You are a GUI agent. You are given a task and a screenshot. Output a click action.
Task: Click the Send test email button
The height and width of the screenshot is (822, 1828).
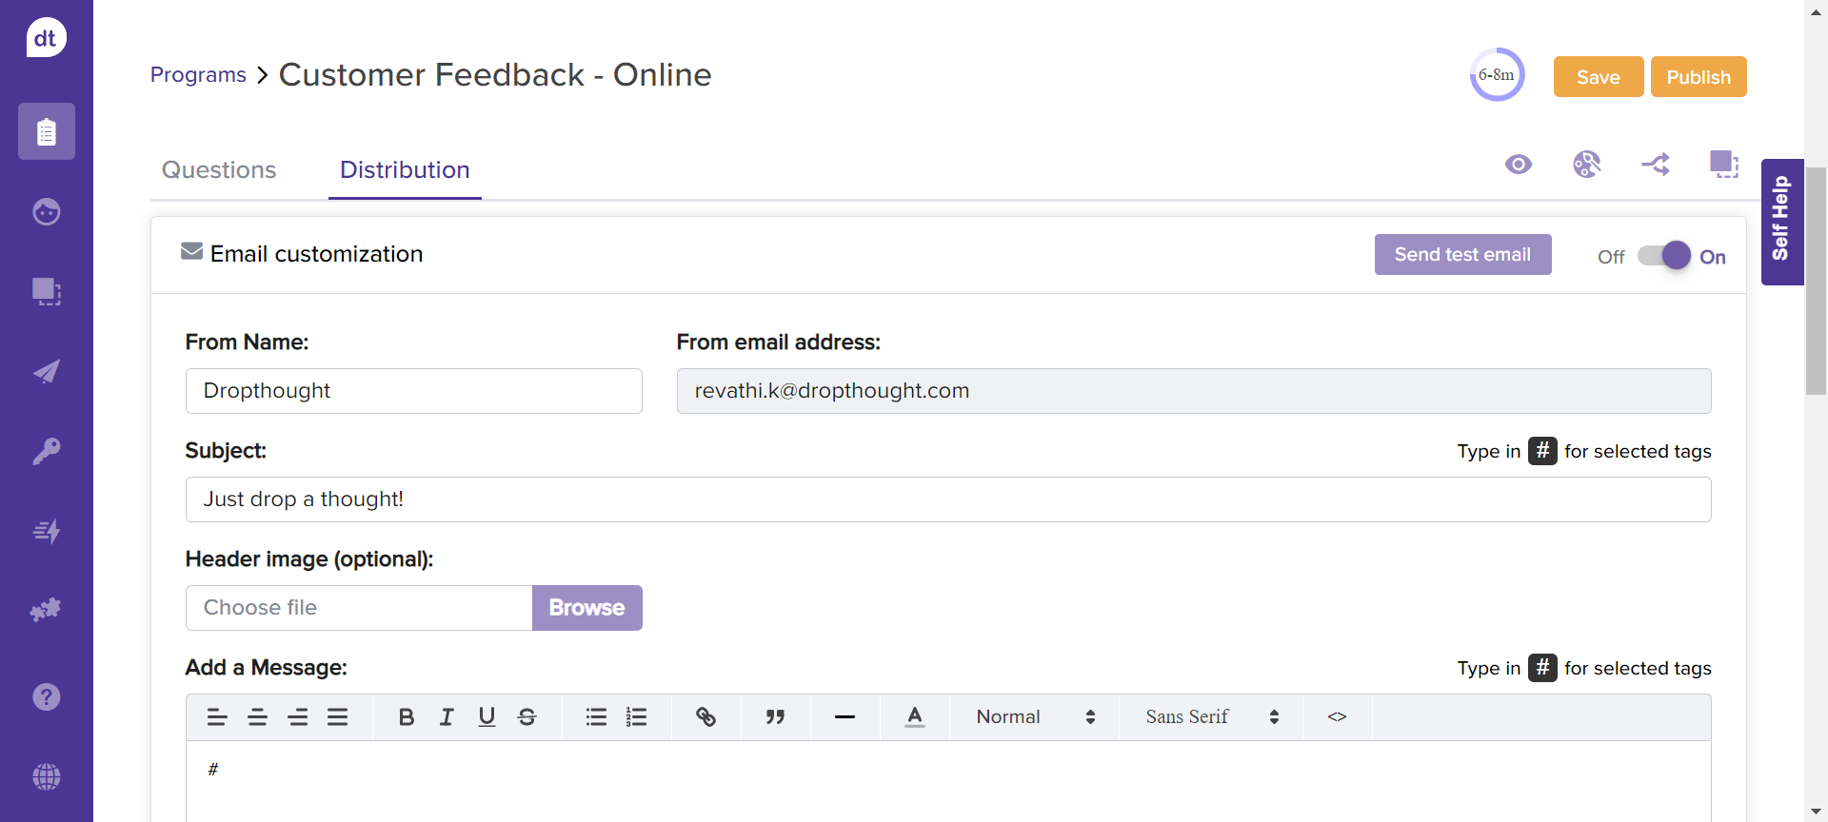click(1462, 255)
